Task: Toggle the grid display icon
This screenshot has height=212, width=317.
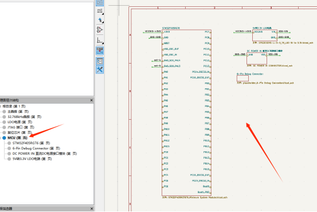Action: 100,3
